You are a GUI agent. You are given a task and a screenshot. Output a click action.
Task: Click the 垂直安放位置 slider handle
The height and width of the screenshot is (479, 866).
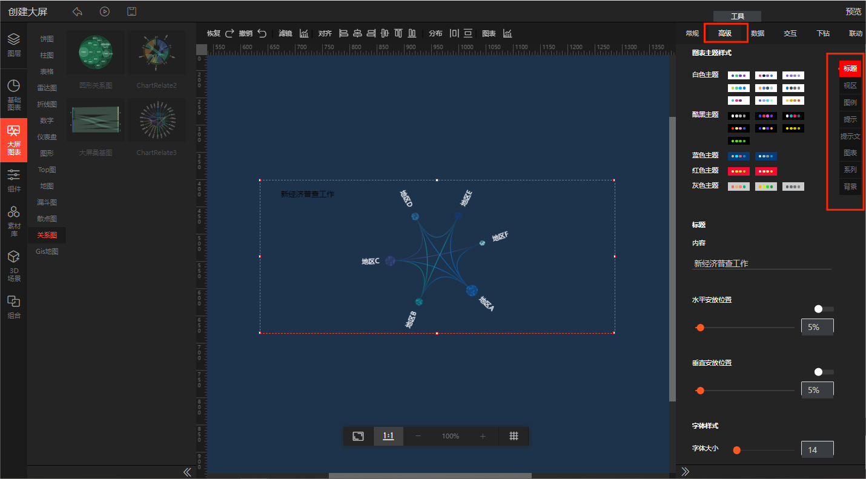click(700, 391)
